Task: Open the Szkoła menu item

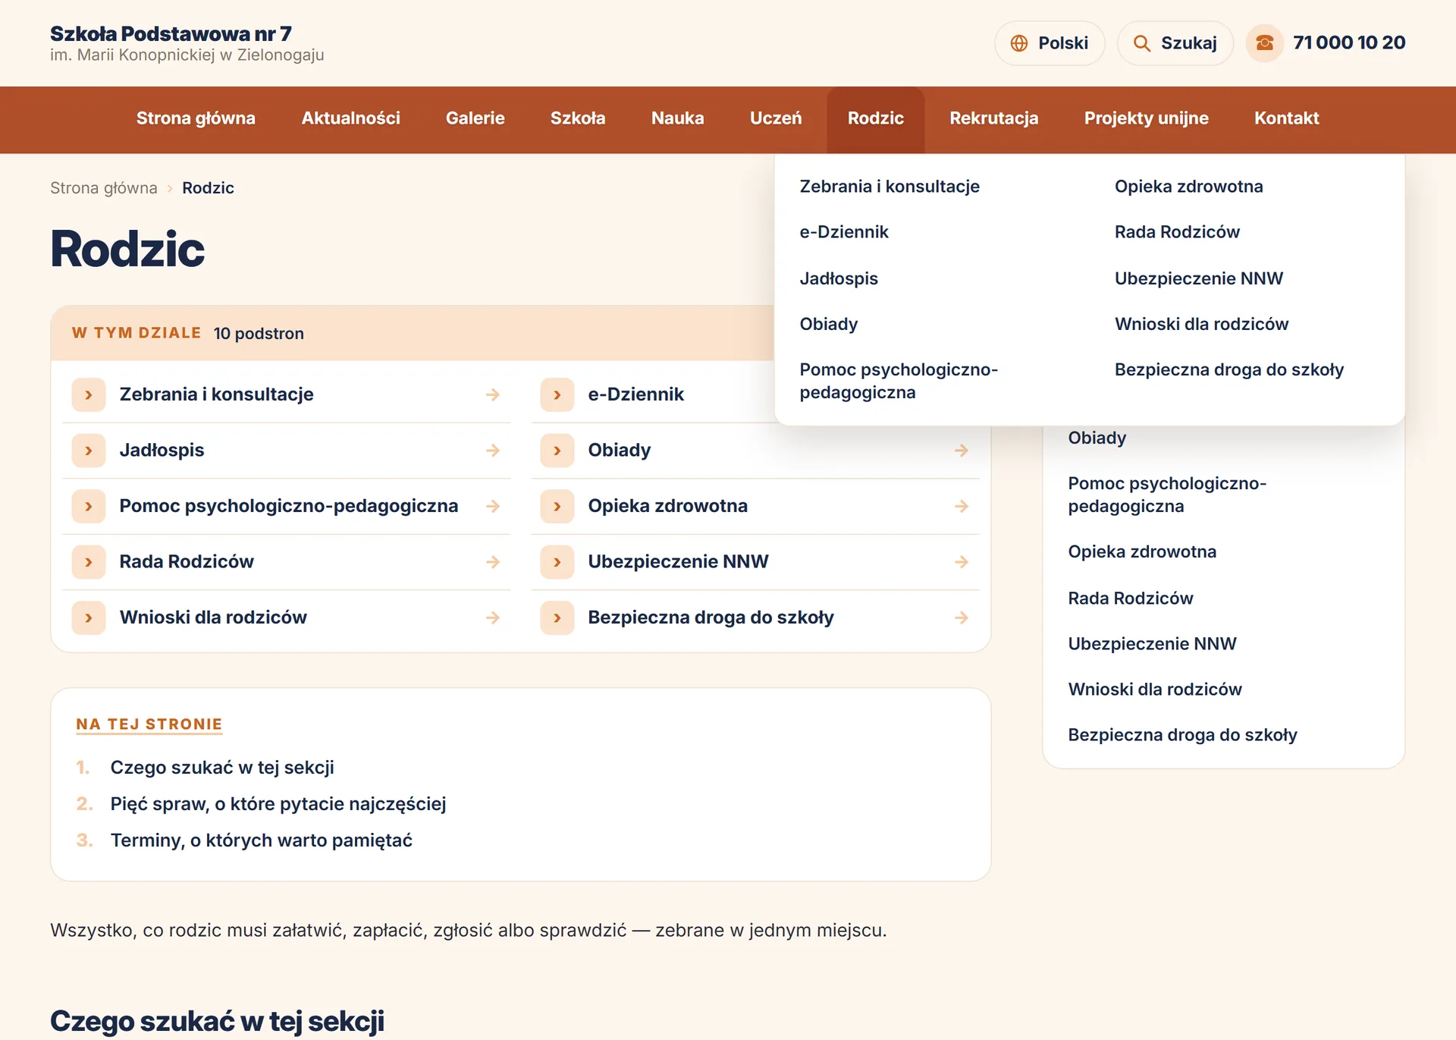Action: (578, 118)
